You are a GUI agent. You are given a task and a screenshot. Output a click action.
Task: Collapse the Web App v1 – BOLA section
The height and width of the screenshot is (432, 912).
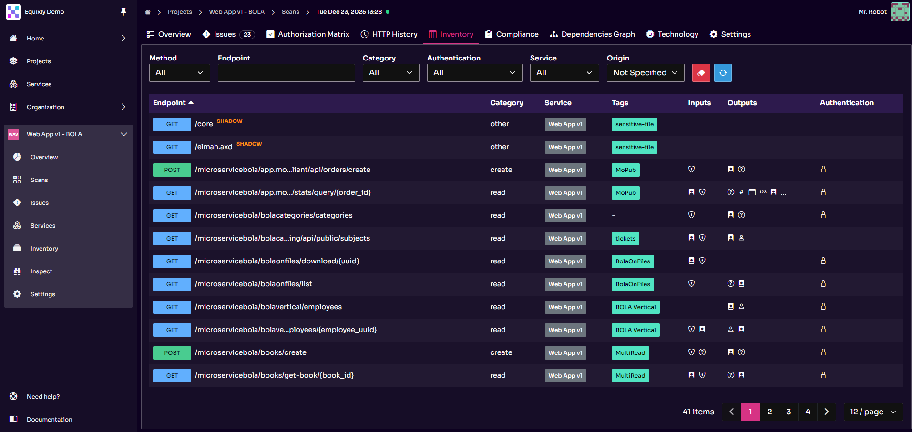(x=123, y=134)
